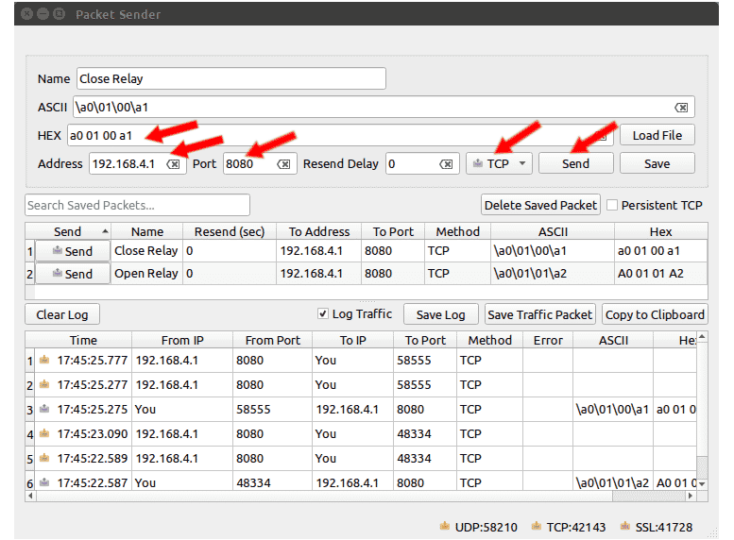Click status bar text 'UDP:58210'

[x=486, y=528]
